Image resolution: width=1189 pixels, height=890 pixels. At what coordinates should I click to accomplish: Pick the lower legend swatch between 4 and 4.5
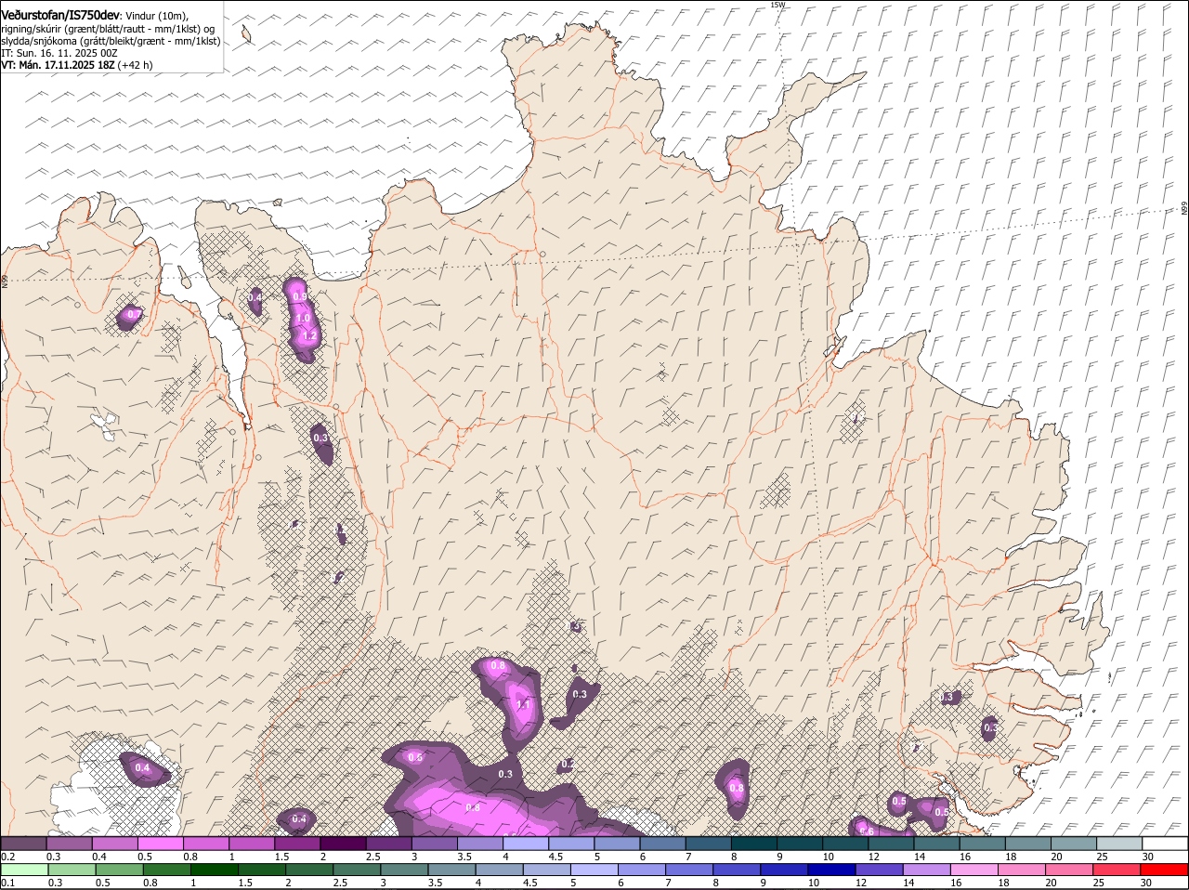point(499,870)
